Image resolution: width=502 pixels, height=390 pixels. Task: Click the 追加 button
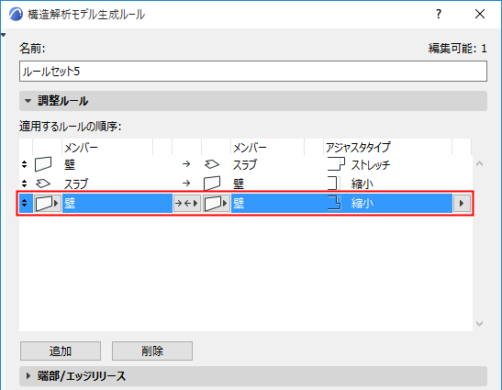[x=61, y=351]
